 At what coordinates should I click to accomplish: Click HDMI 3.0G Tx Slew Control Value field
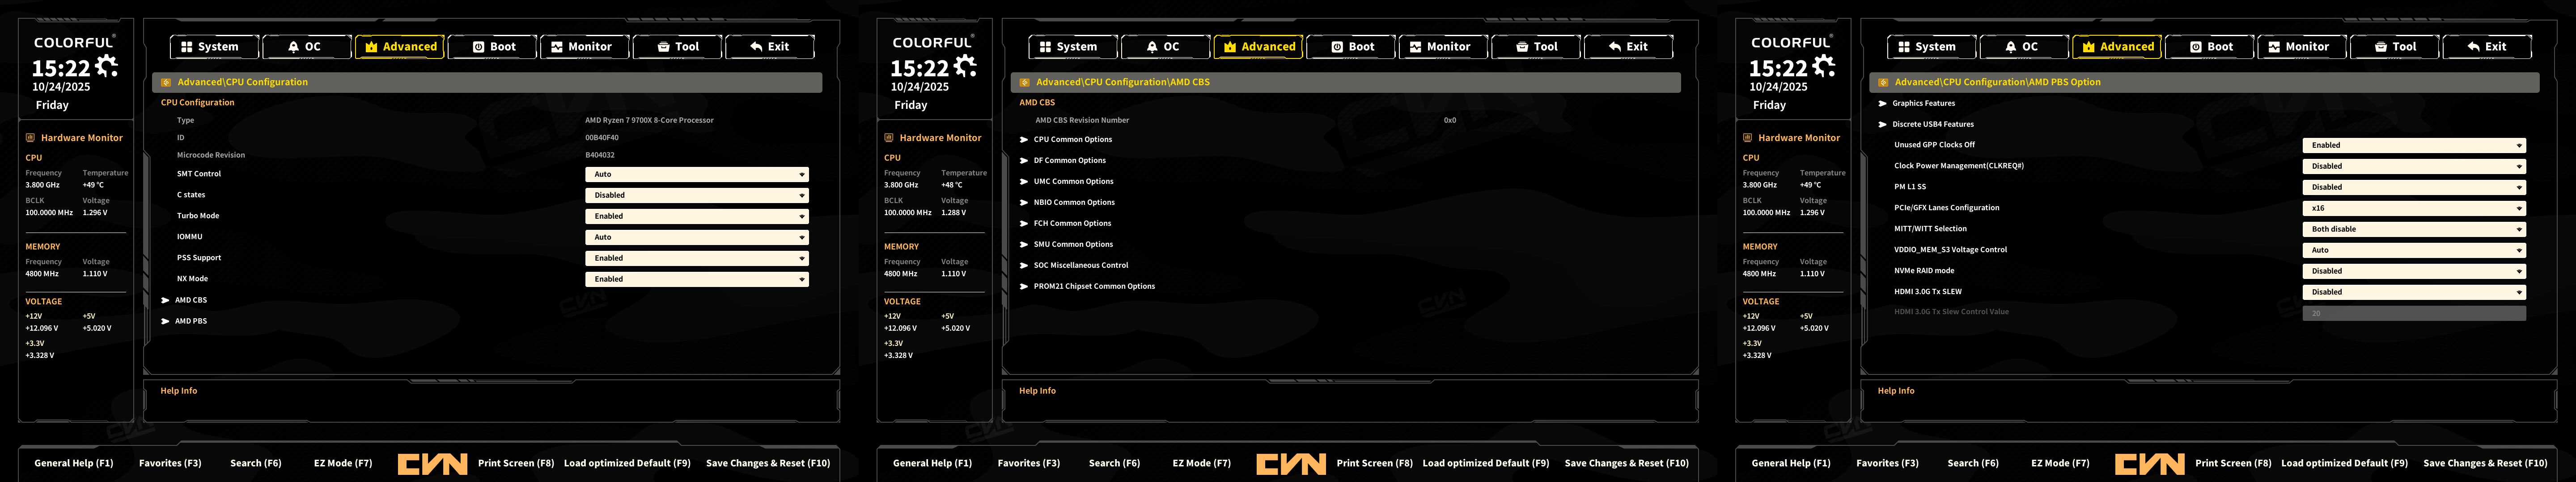(x=2413, y=313)
